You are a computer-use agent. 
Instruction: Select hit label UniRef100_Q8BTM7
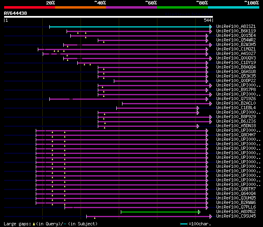pos(236,189)
